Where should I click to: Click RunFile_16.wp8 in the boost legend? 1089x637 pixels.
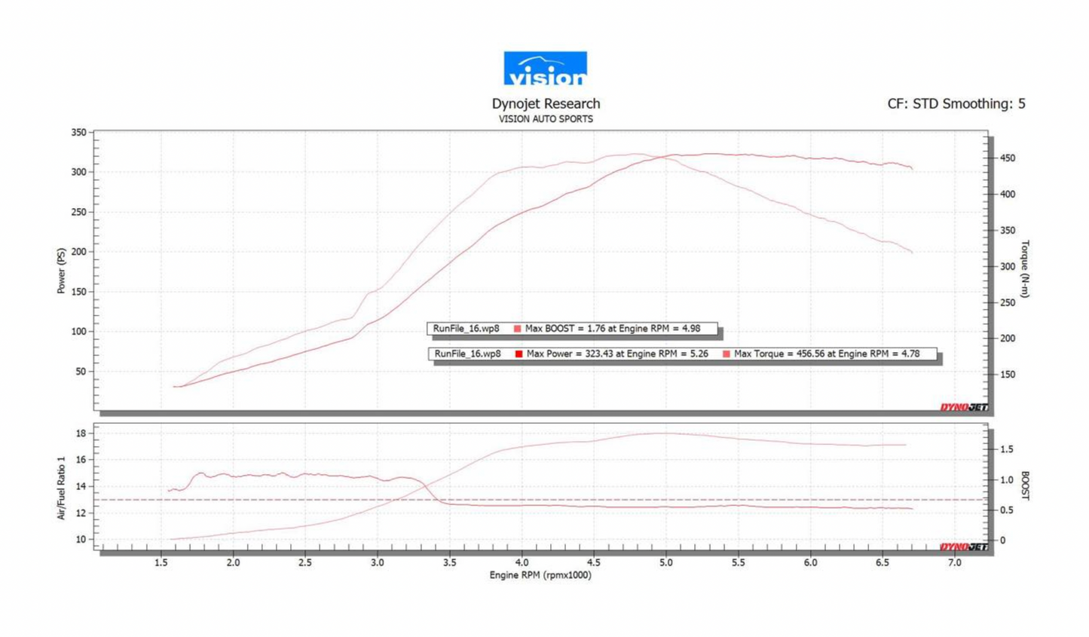point(466,329)
